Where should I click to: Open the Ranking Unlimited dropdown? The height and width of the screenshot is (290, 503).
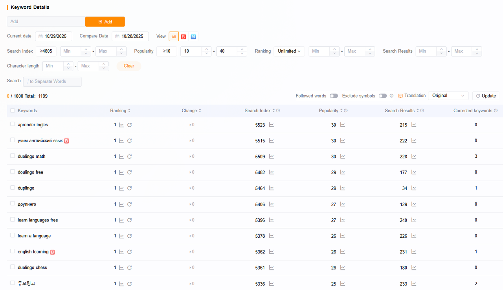[289, 51]
